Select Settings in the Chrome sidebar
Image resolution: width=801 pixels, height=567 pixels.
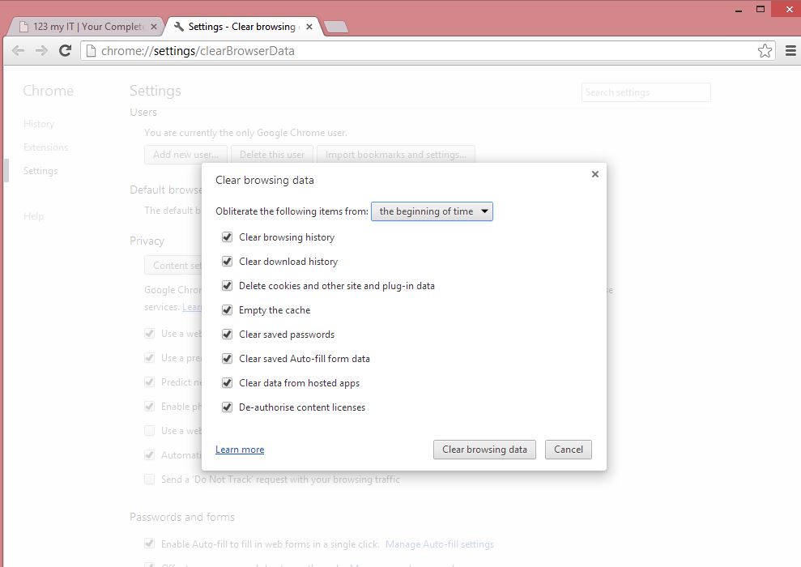pyautogui.click(x=40, y=171)
